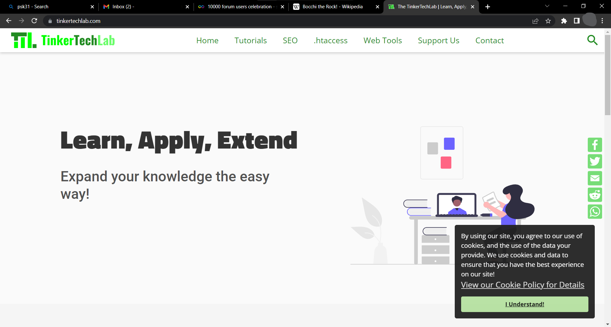Viewport: 611px width, 327px height.
Task: Toggle the browser side panel
Action: [x=576, y=21]
